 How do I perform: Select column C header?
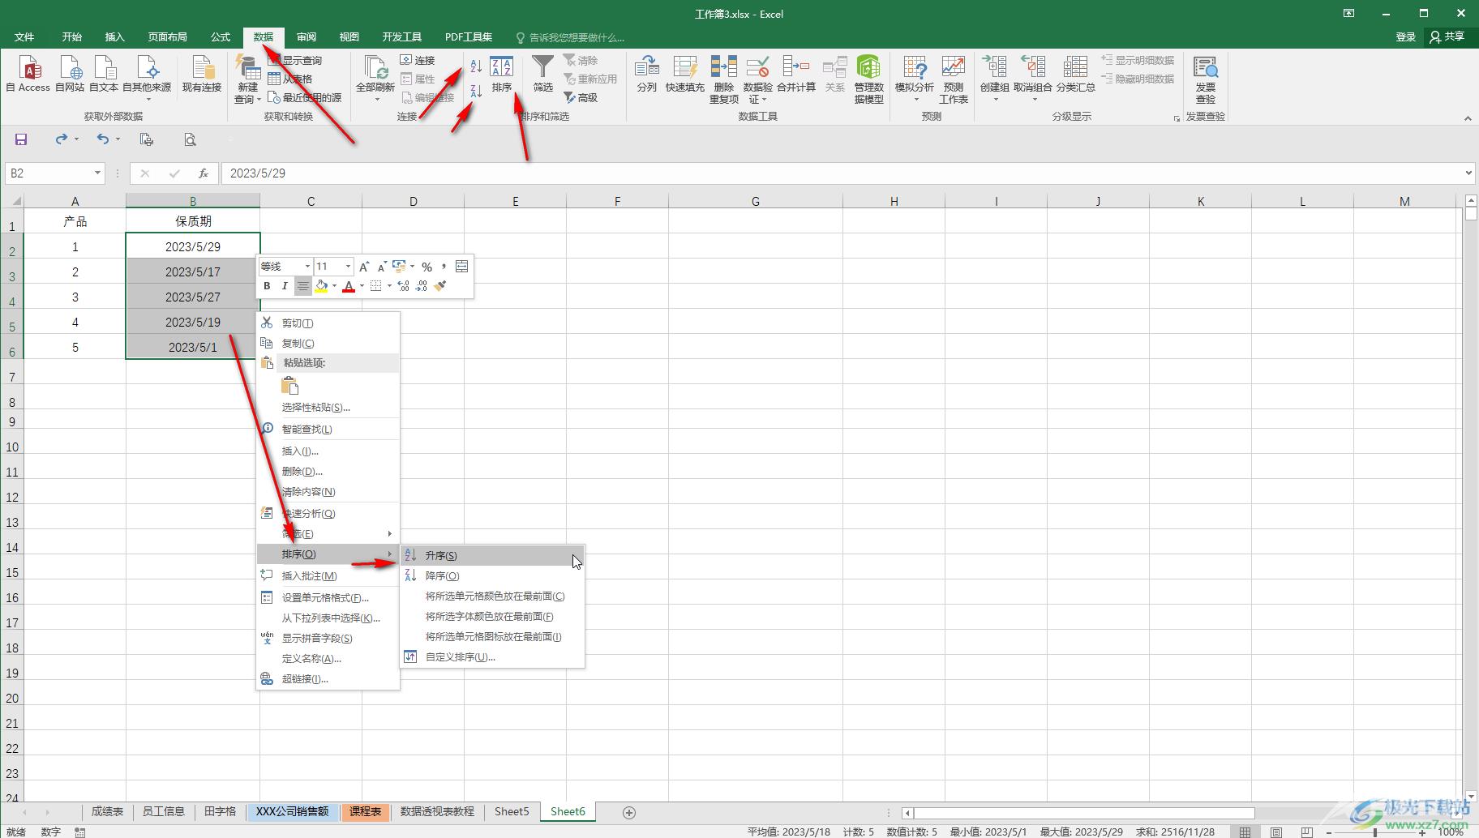coord(311,201)
